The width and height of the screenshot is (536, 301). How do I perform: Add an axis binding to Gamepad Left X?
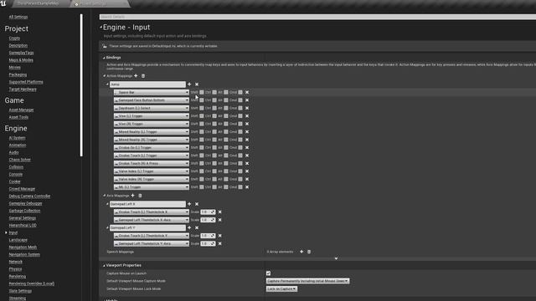point(189,204)
